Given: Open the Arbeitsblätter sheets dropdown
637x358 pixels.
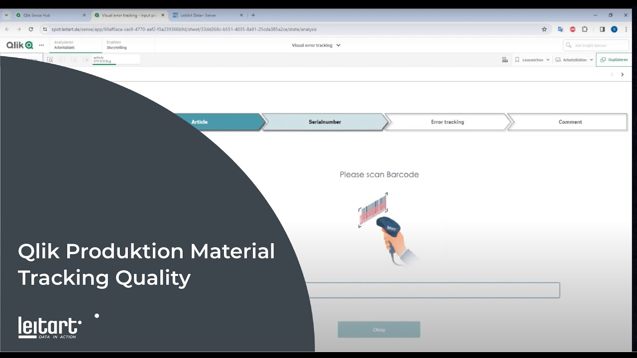Looking at the screenshot, I should 574,60.
